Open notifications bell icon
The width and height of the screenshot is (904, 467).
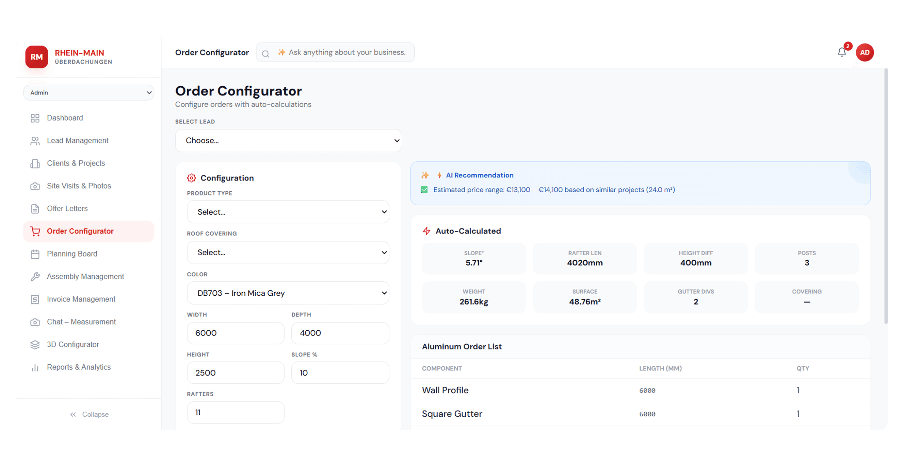[841, 52]
